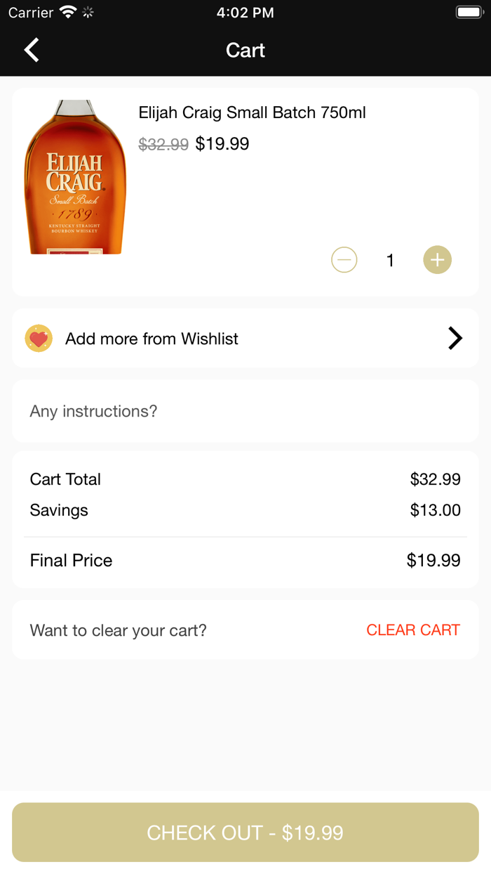Open Elijah Craig Small Batch 750ml title

(x=252, y=112)
